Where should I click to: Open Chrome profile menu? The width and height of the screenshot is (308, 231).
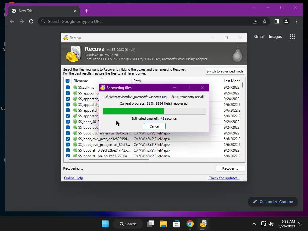(286, 21)
